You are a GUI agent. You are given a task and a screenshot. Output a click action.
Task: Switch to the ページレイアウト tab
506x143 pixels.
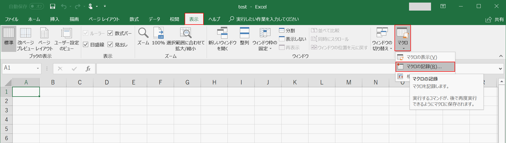(x=104, y=19)
